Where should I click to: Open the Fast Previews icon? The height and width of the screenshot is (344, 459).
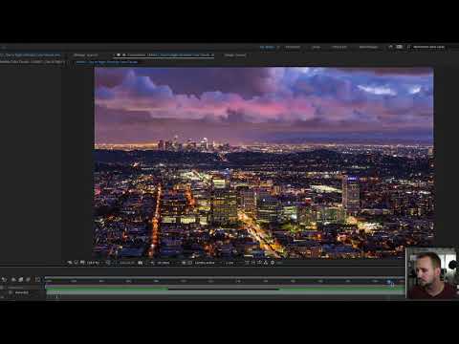coord(253,263)
